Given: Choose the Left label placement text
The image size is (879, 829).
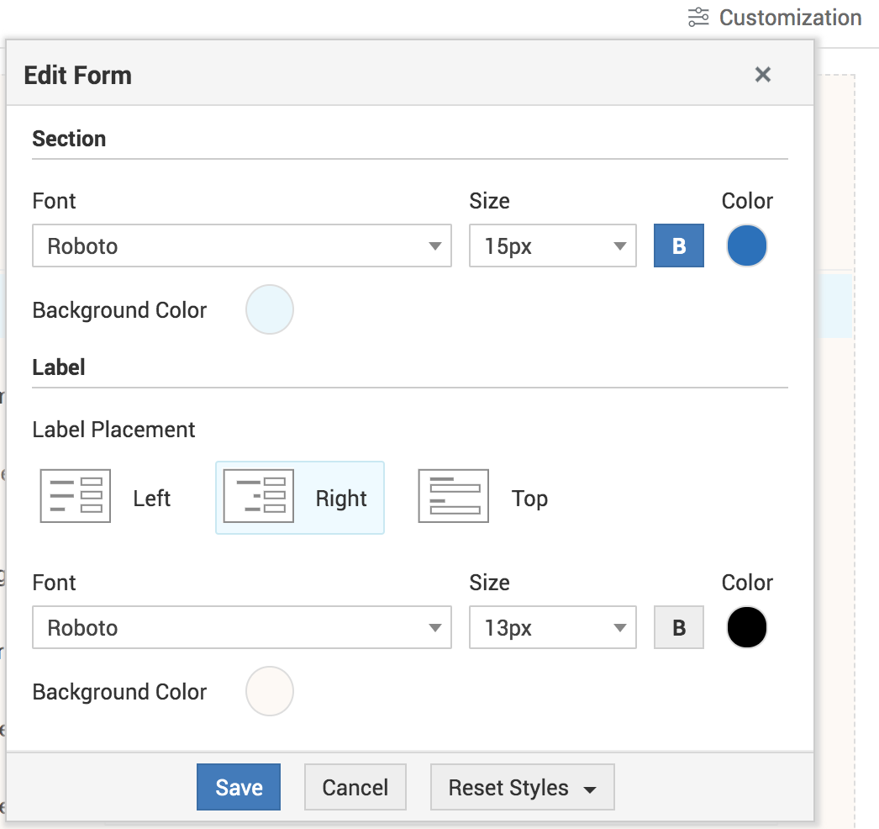Looking at the screenshot, I should coord(152,499).
